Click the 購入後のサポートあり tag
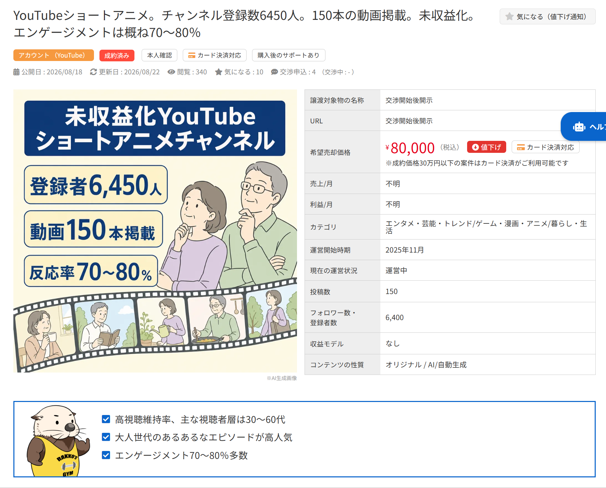606x488 pixels. click(x=288, y=55)
